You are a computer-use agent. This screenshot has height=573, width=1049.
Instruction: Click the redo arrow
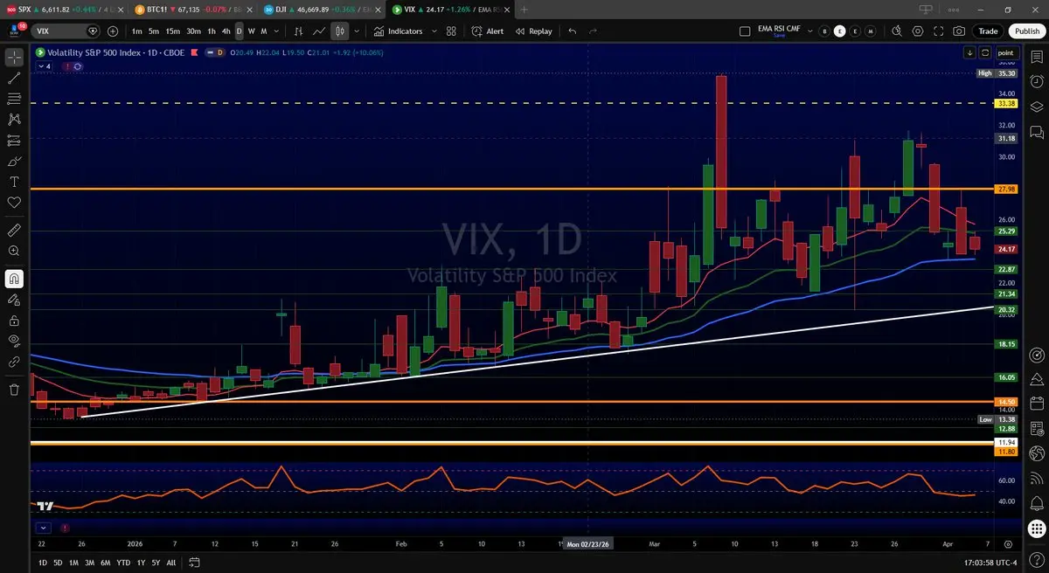pyautogui.click(x=594, y=31)
